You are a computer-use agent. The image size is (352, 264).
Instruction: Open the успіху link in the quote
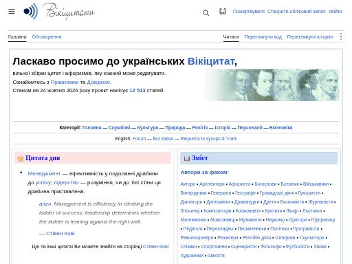click(x=44, y=183)
